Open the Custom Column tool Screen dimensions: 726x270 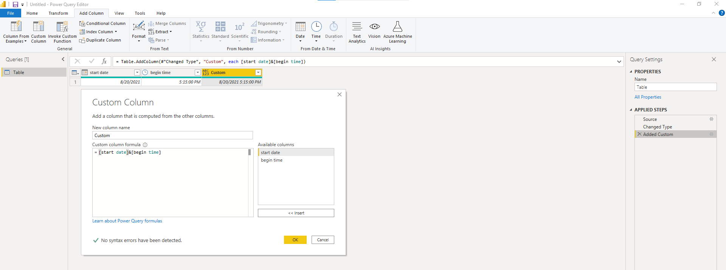click(x=39, y=32)
